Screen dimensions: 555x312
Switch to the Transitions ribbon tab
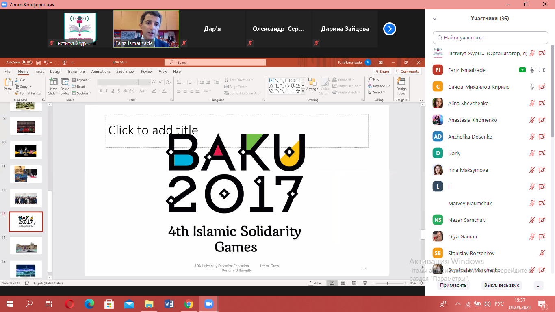coord(76,71)
